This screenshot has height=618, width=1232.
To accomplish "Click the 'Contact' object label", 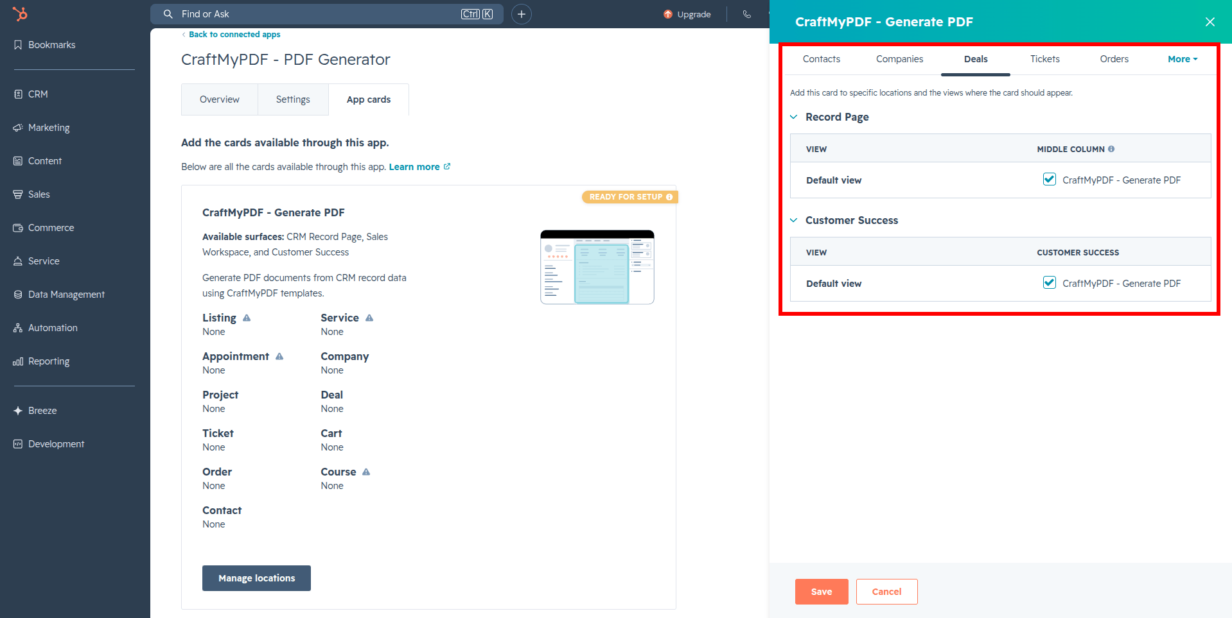I will point(222,510).
